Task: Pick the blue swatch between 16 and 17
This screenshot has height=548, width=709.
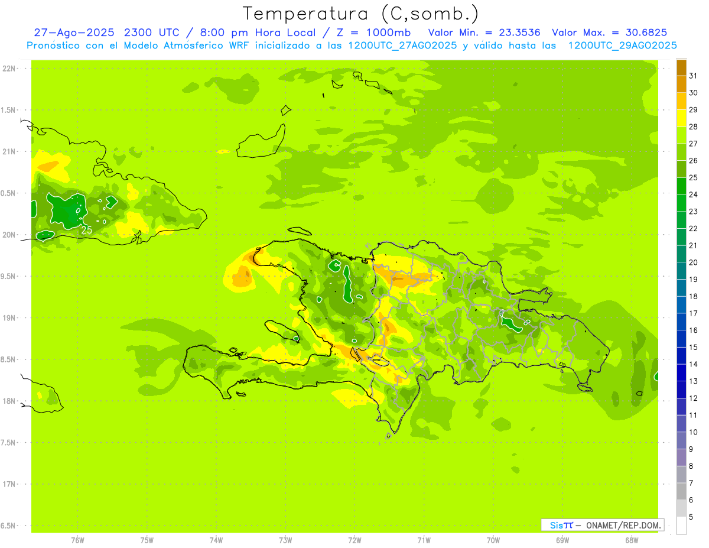Action: (x=681, y=322)
